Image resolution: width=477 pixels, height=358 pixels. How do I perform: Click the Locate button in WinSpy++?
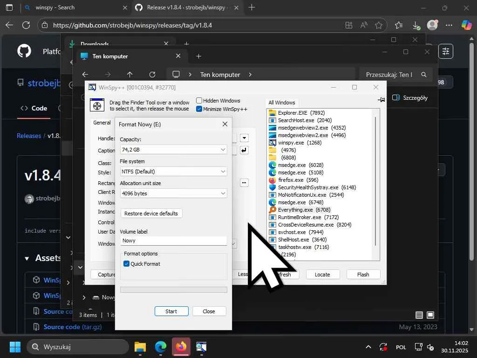322,275
